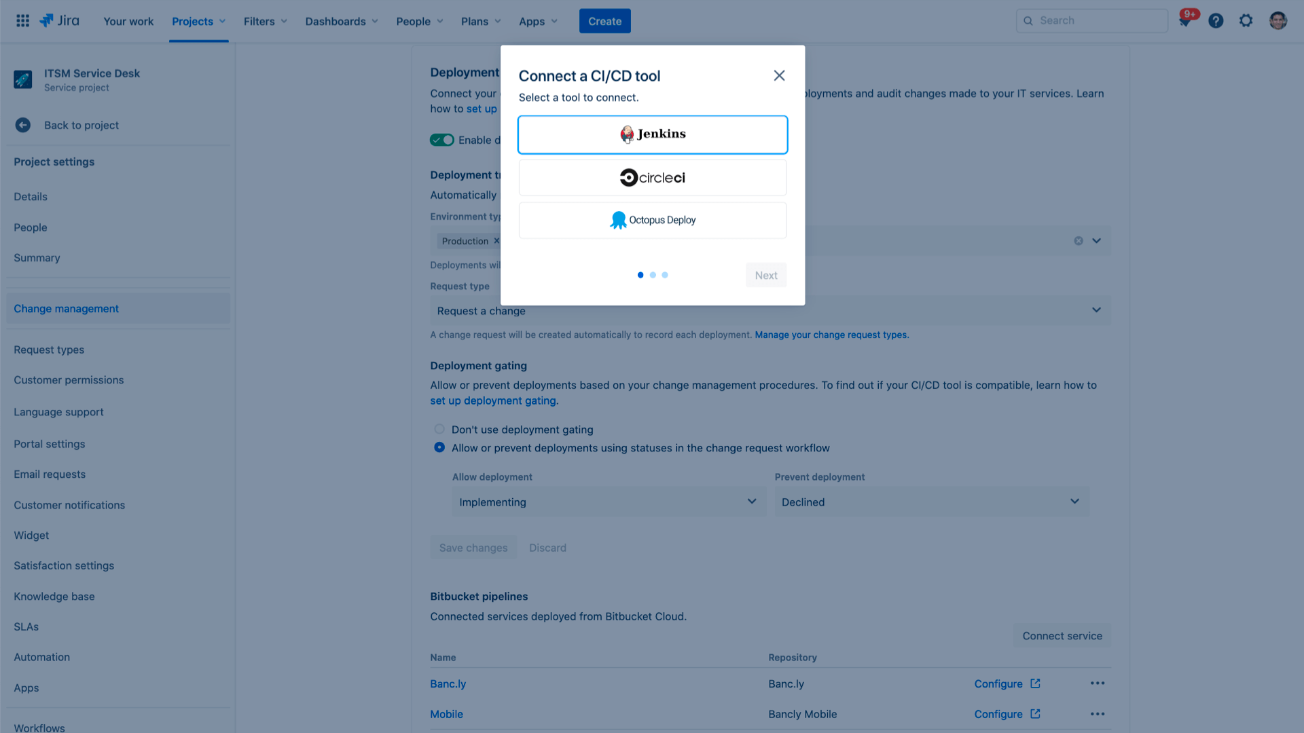Expand Prevent deployment dropdown menu
Image resolution: width=1304 pixels, height=733 pixels.
click(x=1074, y=501)
